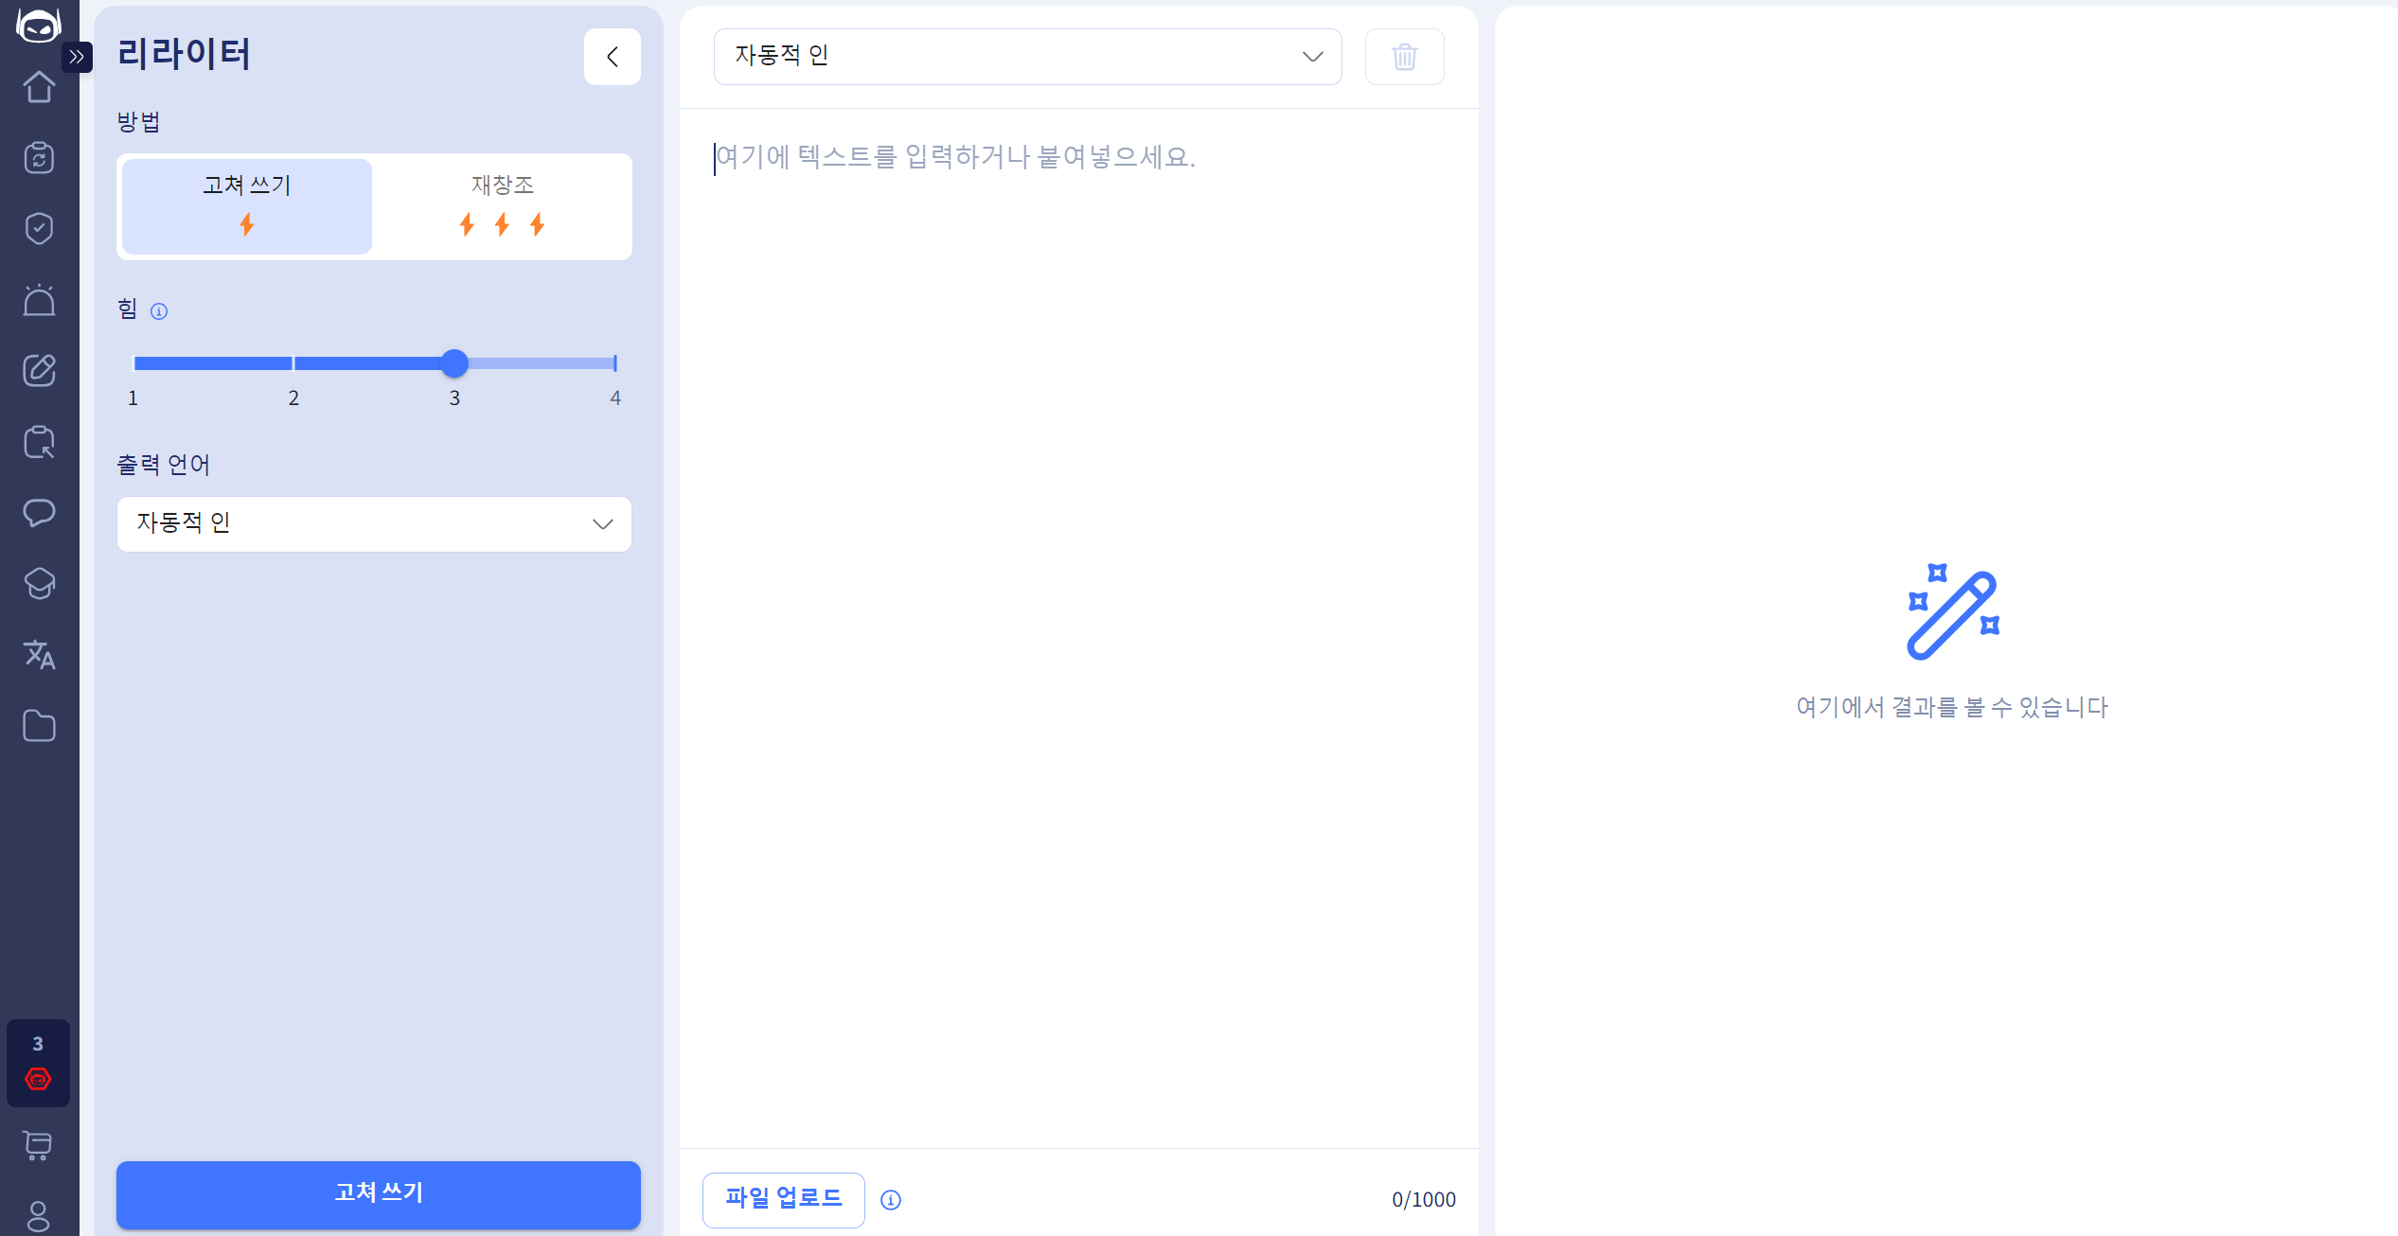2398x1236 pixels.
Task: Open the translator icon in sidebar
Action: (x=38, y=654)
